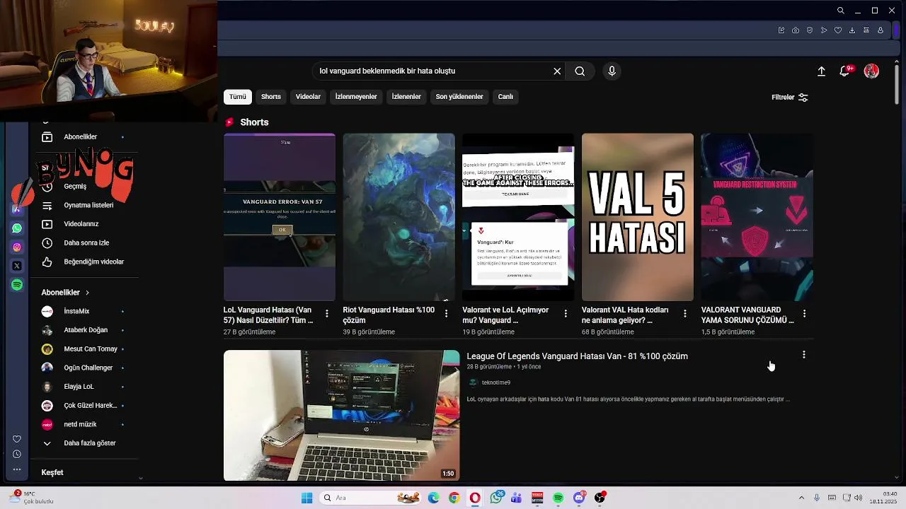Open the teknotime9 channel link
The height and width of the screenshot is (509, 906).
(496, 382)
